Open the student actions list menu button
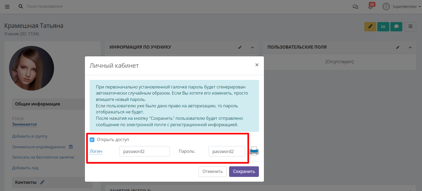The width and height of the screenshot is (422, 191). pyautogui.click(x=410, y=27)
